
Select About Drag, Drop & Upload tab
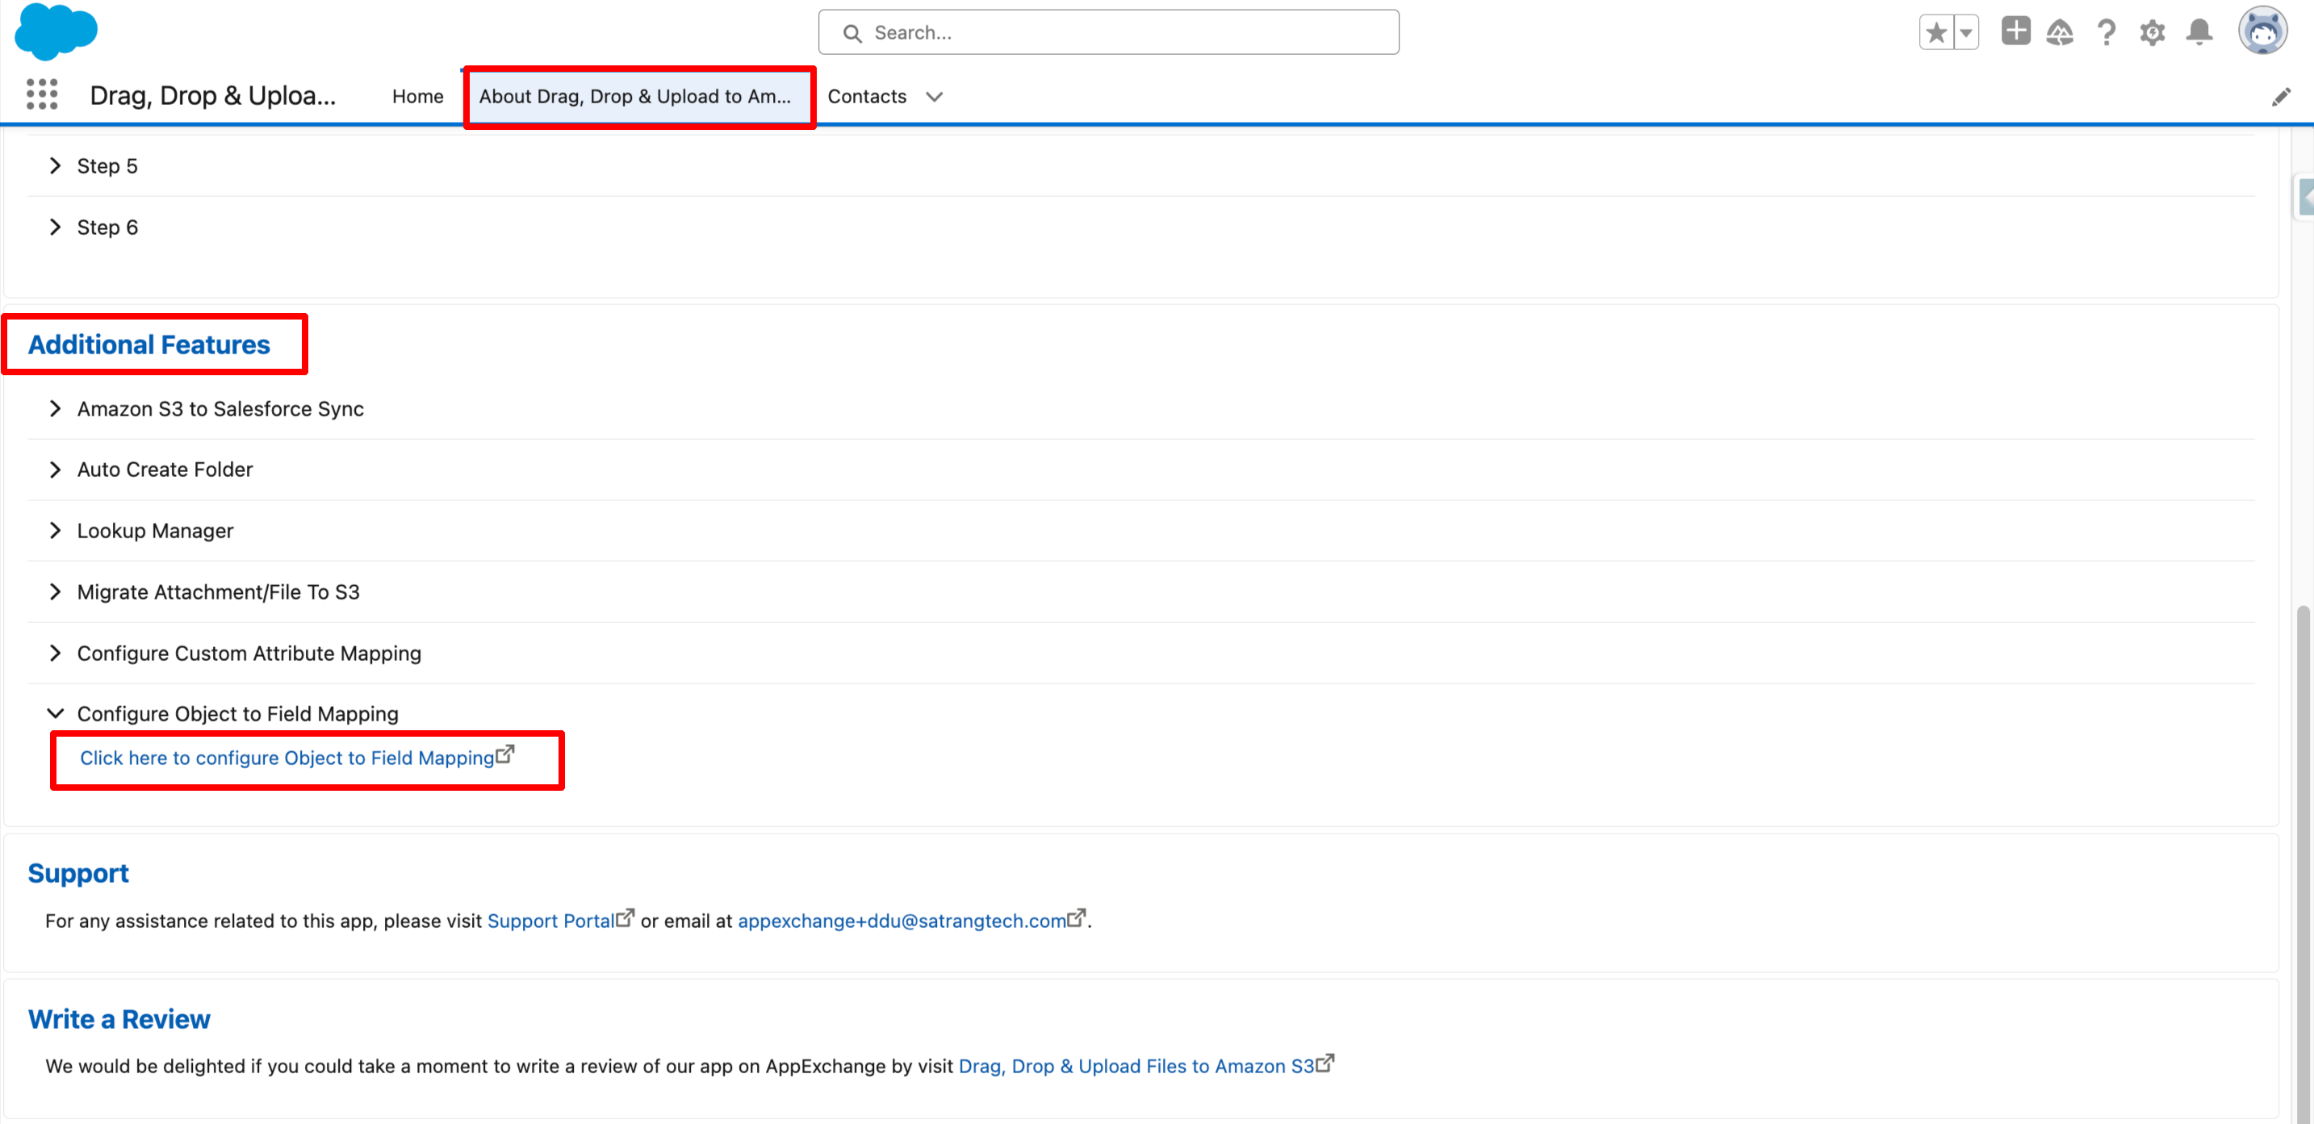point(634,97)
